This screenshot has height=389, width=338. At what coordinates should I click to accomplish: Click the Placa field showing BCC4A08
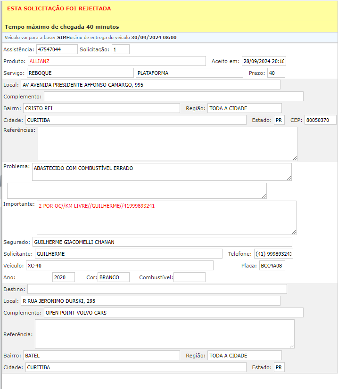click(x=272, y=266)
